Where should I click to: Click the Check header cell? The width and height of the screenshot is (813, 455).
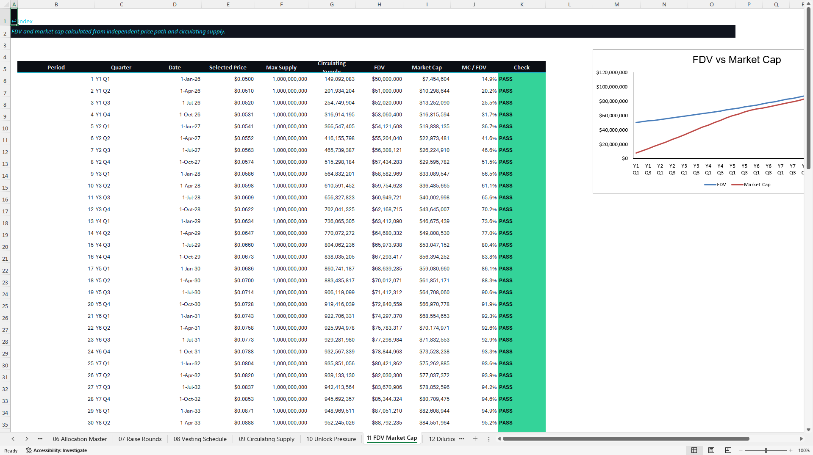tap(522, 67)
